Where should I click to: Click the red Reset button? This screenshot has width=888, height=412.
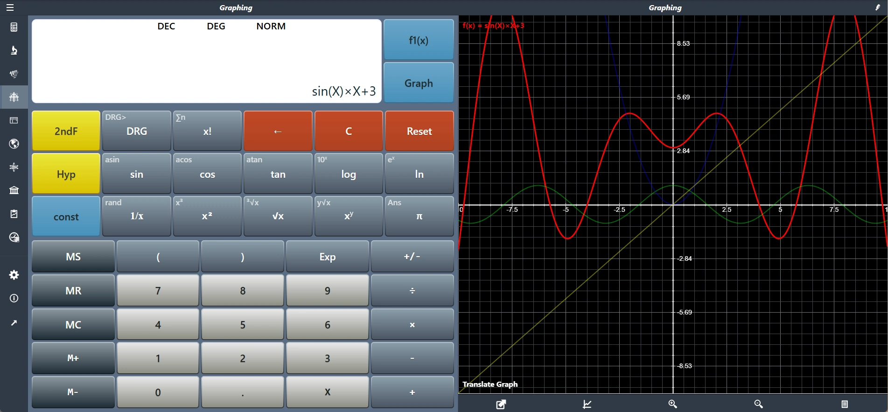419,131
